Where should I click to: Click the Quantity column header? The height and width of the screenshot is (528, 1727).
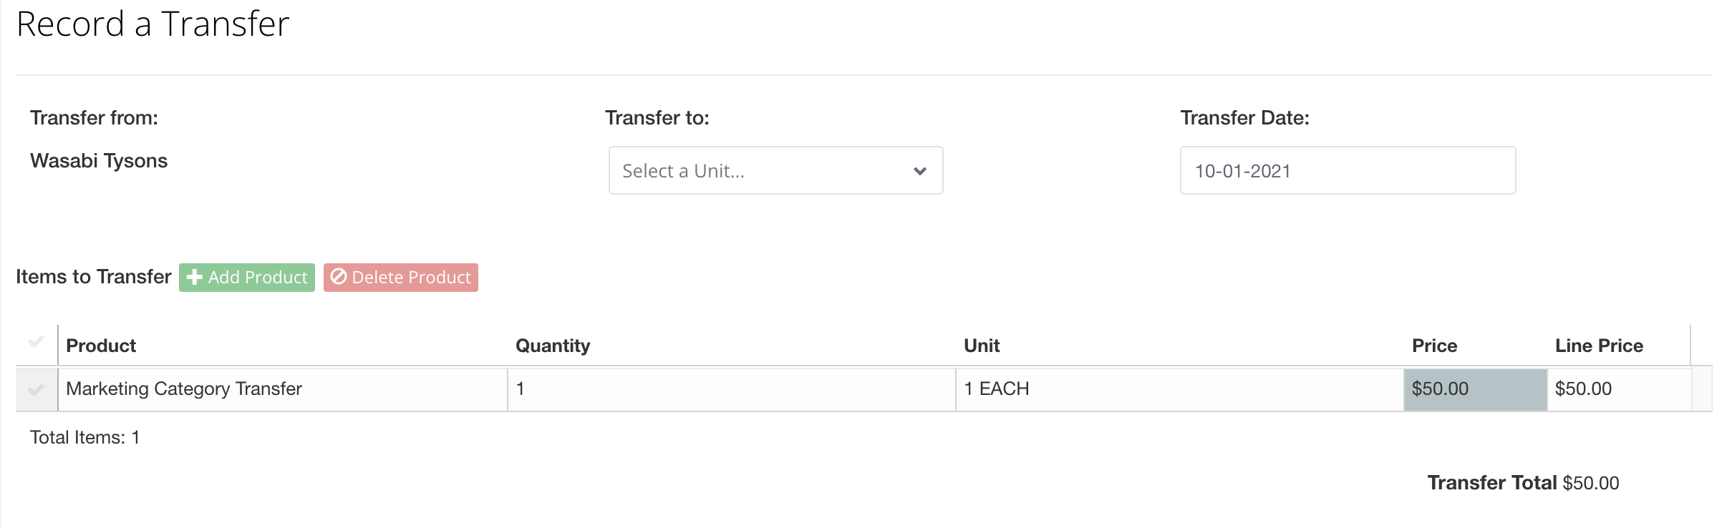point(553,346)
